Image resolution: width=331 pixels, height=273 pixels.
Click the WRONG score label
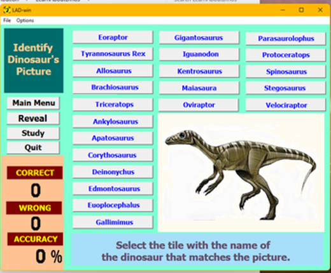(34, 208)
